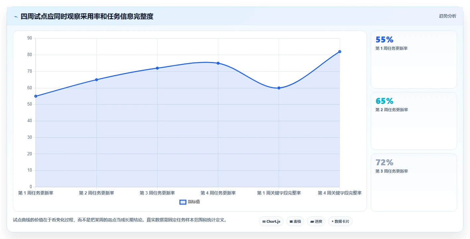Select the Chart.js tag
Screen dimensions: 470x239
pyautogui.click(x=271, y=221)
